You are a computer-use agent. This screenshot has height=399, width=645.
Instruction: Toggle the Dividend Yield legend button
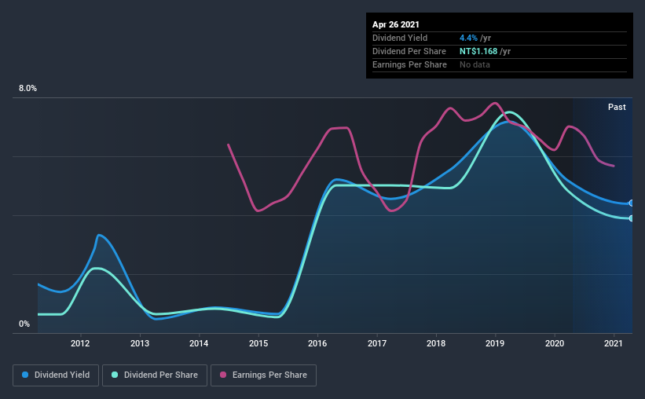tap(56, 375)
